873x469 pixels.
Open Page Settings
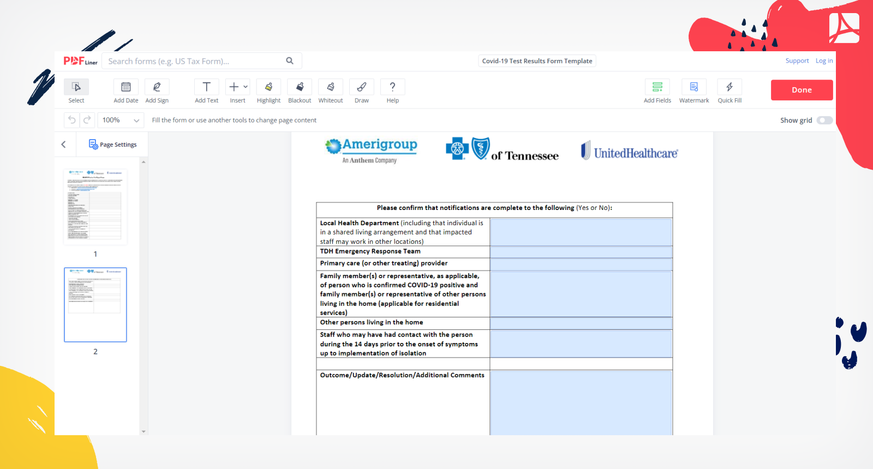pos(113,145)
